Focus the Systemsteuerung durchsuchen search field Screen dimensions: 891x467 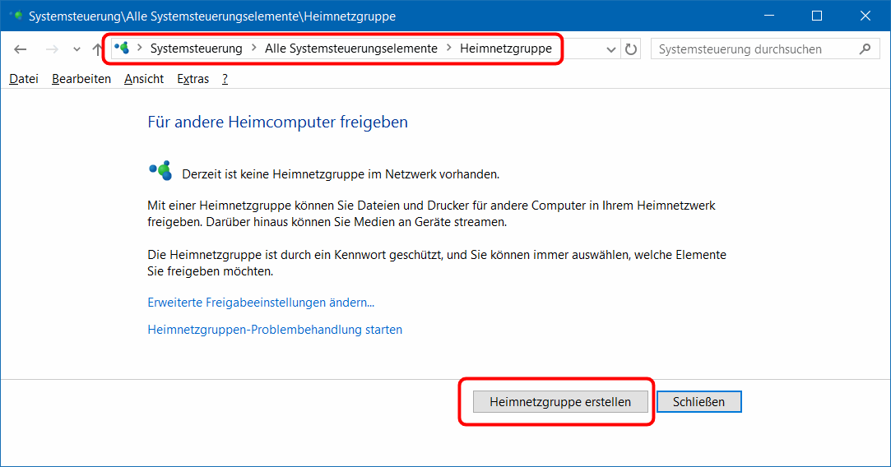click(753, 49)
